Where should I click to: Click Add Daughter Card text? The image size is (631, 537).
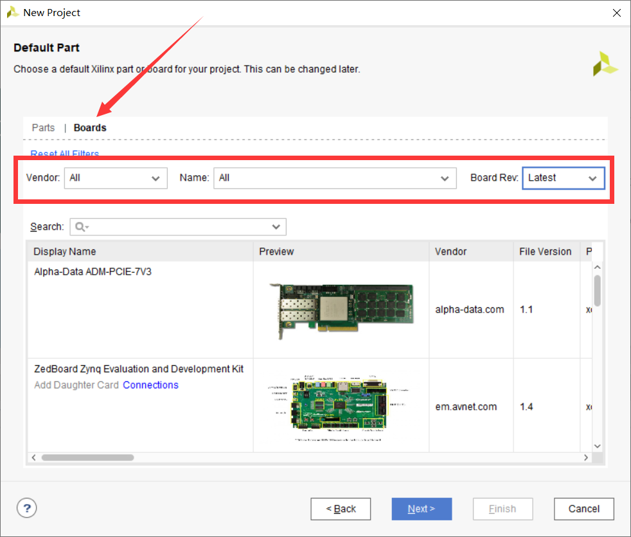tap(76, 385)
